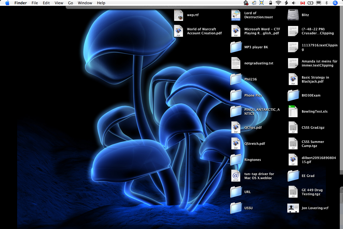Click the 'Phone Pics' folder name label
This screenshot has height=229, width=343.
pyautogui.click(x=253, y=95)
